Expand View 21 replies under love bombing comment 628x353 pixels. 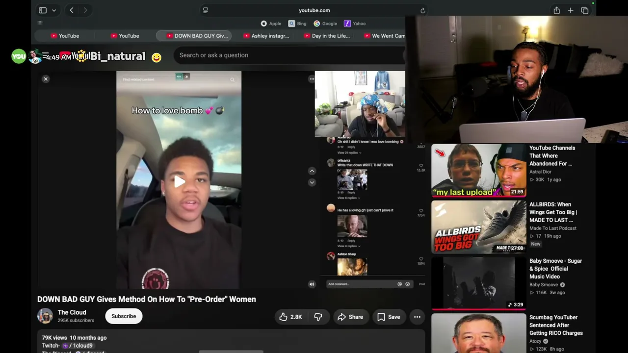349,153
